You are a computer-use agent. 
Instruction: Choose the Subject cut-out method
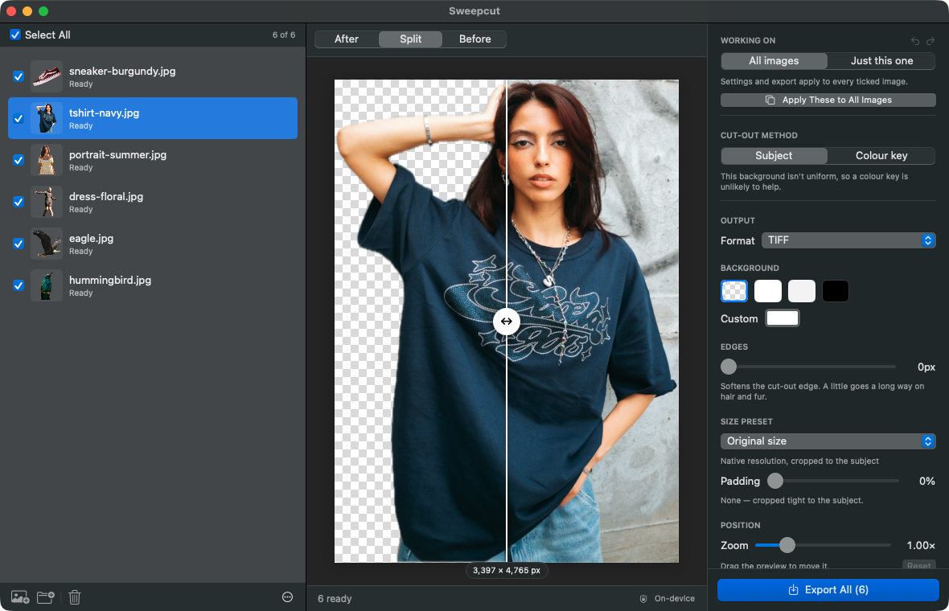[774, 156]
